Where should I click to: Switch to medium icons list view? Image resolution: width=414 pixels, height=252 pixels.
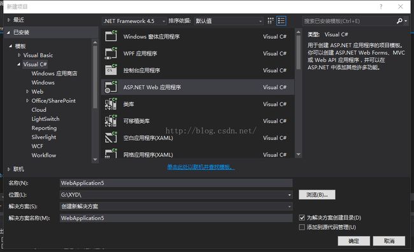click(x=281, y=21)
